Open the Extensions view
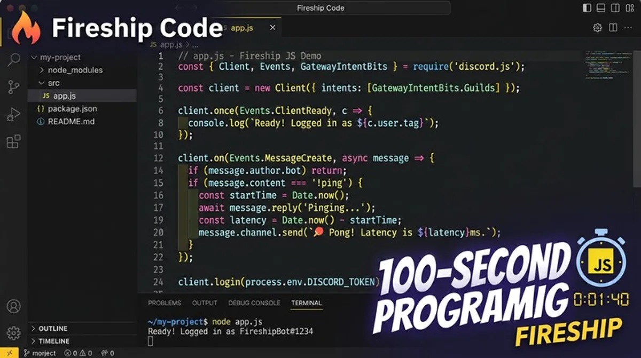 click(14, 141)
